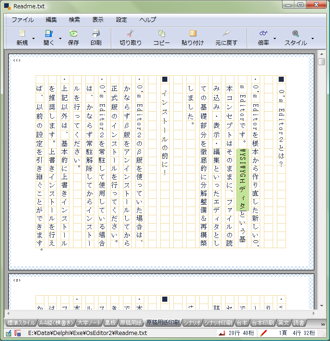Screen dimensions: 330x341
Task: Click the first status bar icon at bottom left
Action: point(8,333)
